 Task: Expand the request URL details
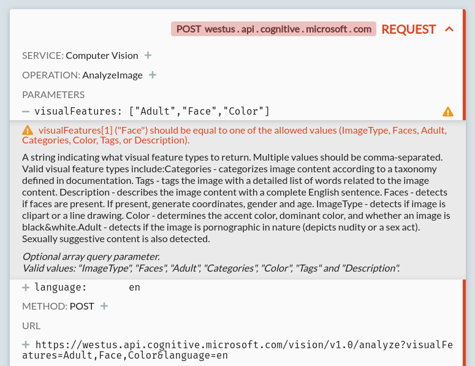coord(26,345)
